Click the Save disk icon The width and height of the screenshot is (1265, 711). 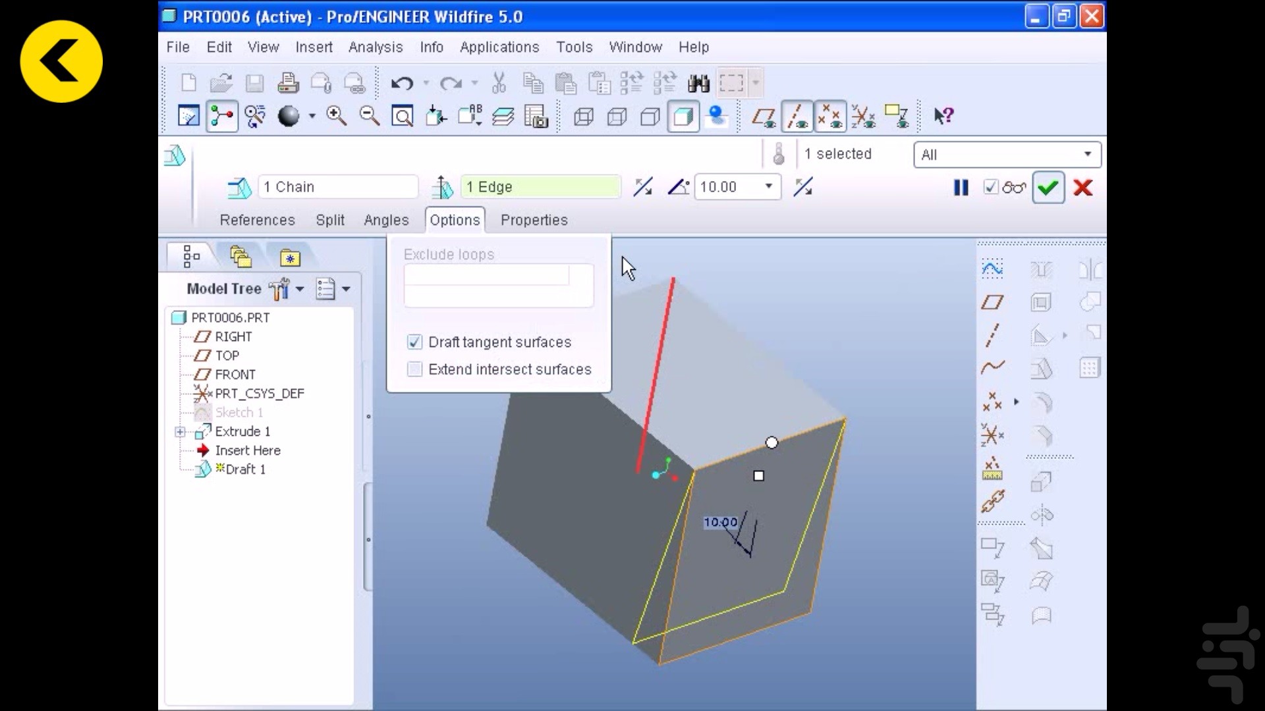point(254,83)
